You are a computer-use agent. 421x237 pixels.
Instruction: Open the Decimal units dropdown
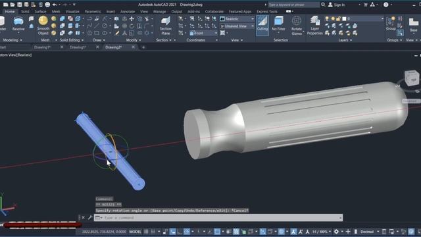tap(369, 232)
